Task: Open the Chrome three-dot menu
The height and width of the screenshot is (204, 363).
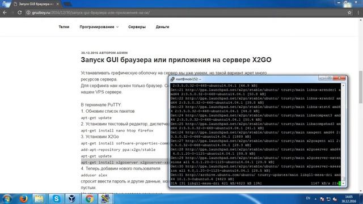Action: pyautogui.click(x=358, y=12)
